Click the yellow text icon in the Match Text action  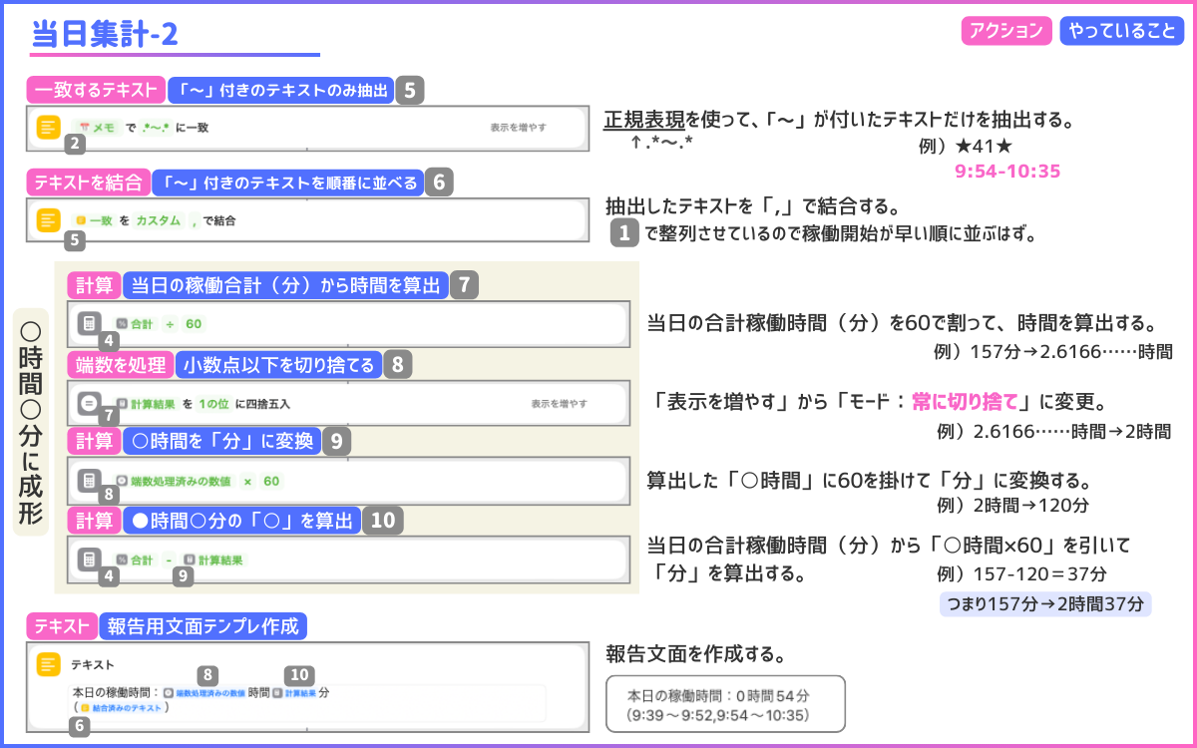coord(48,128)
